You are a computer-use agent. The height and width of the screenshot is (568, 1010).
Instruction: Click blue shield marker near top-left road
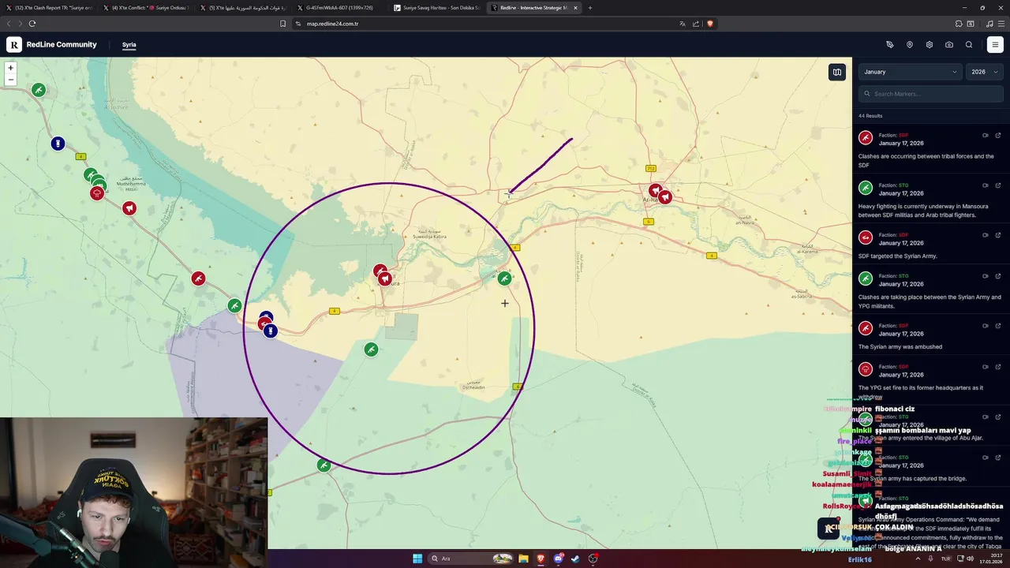[58, 144]
